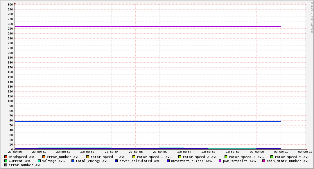This screenshot has height=169, width=314.
Task: Click the power_calculated AVG color box
Action: click(x=116, y=161)
